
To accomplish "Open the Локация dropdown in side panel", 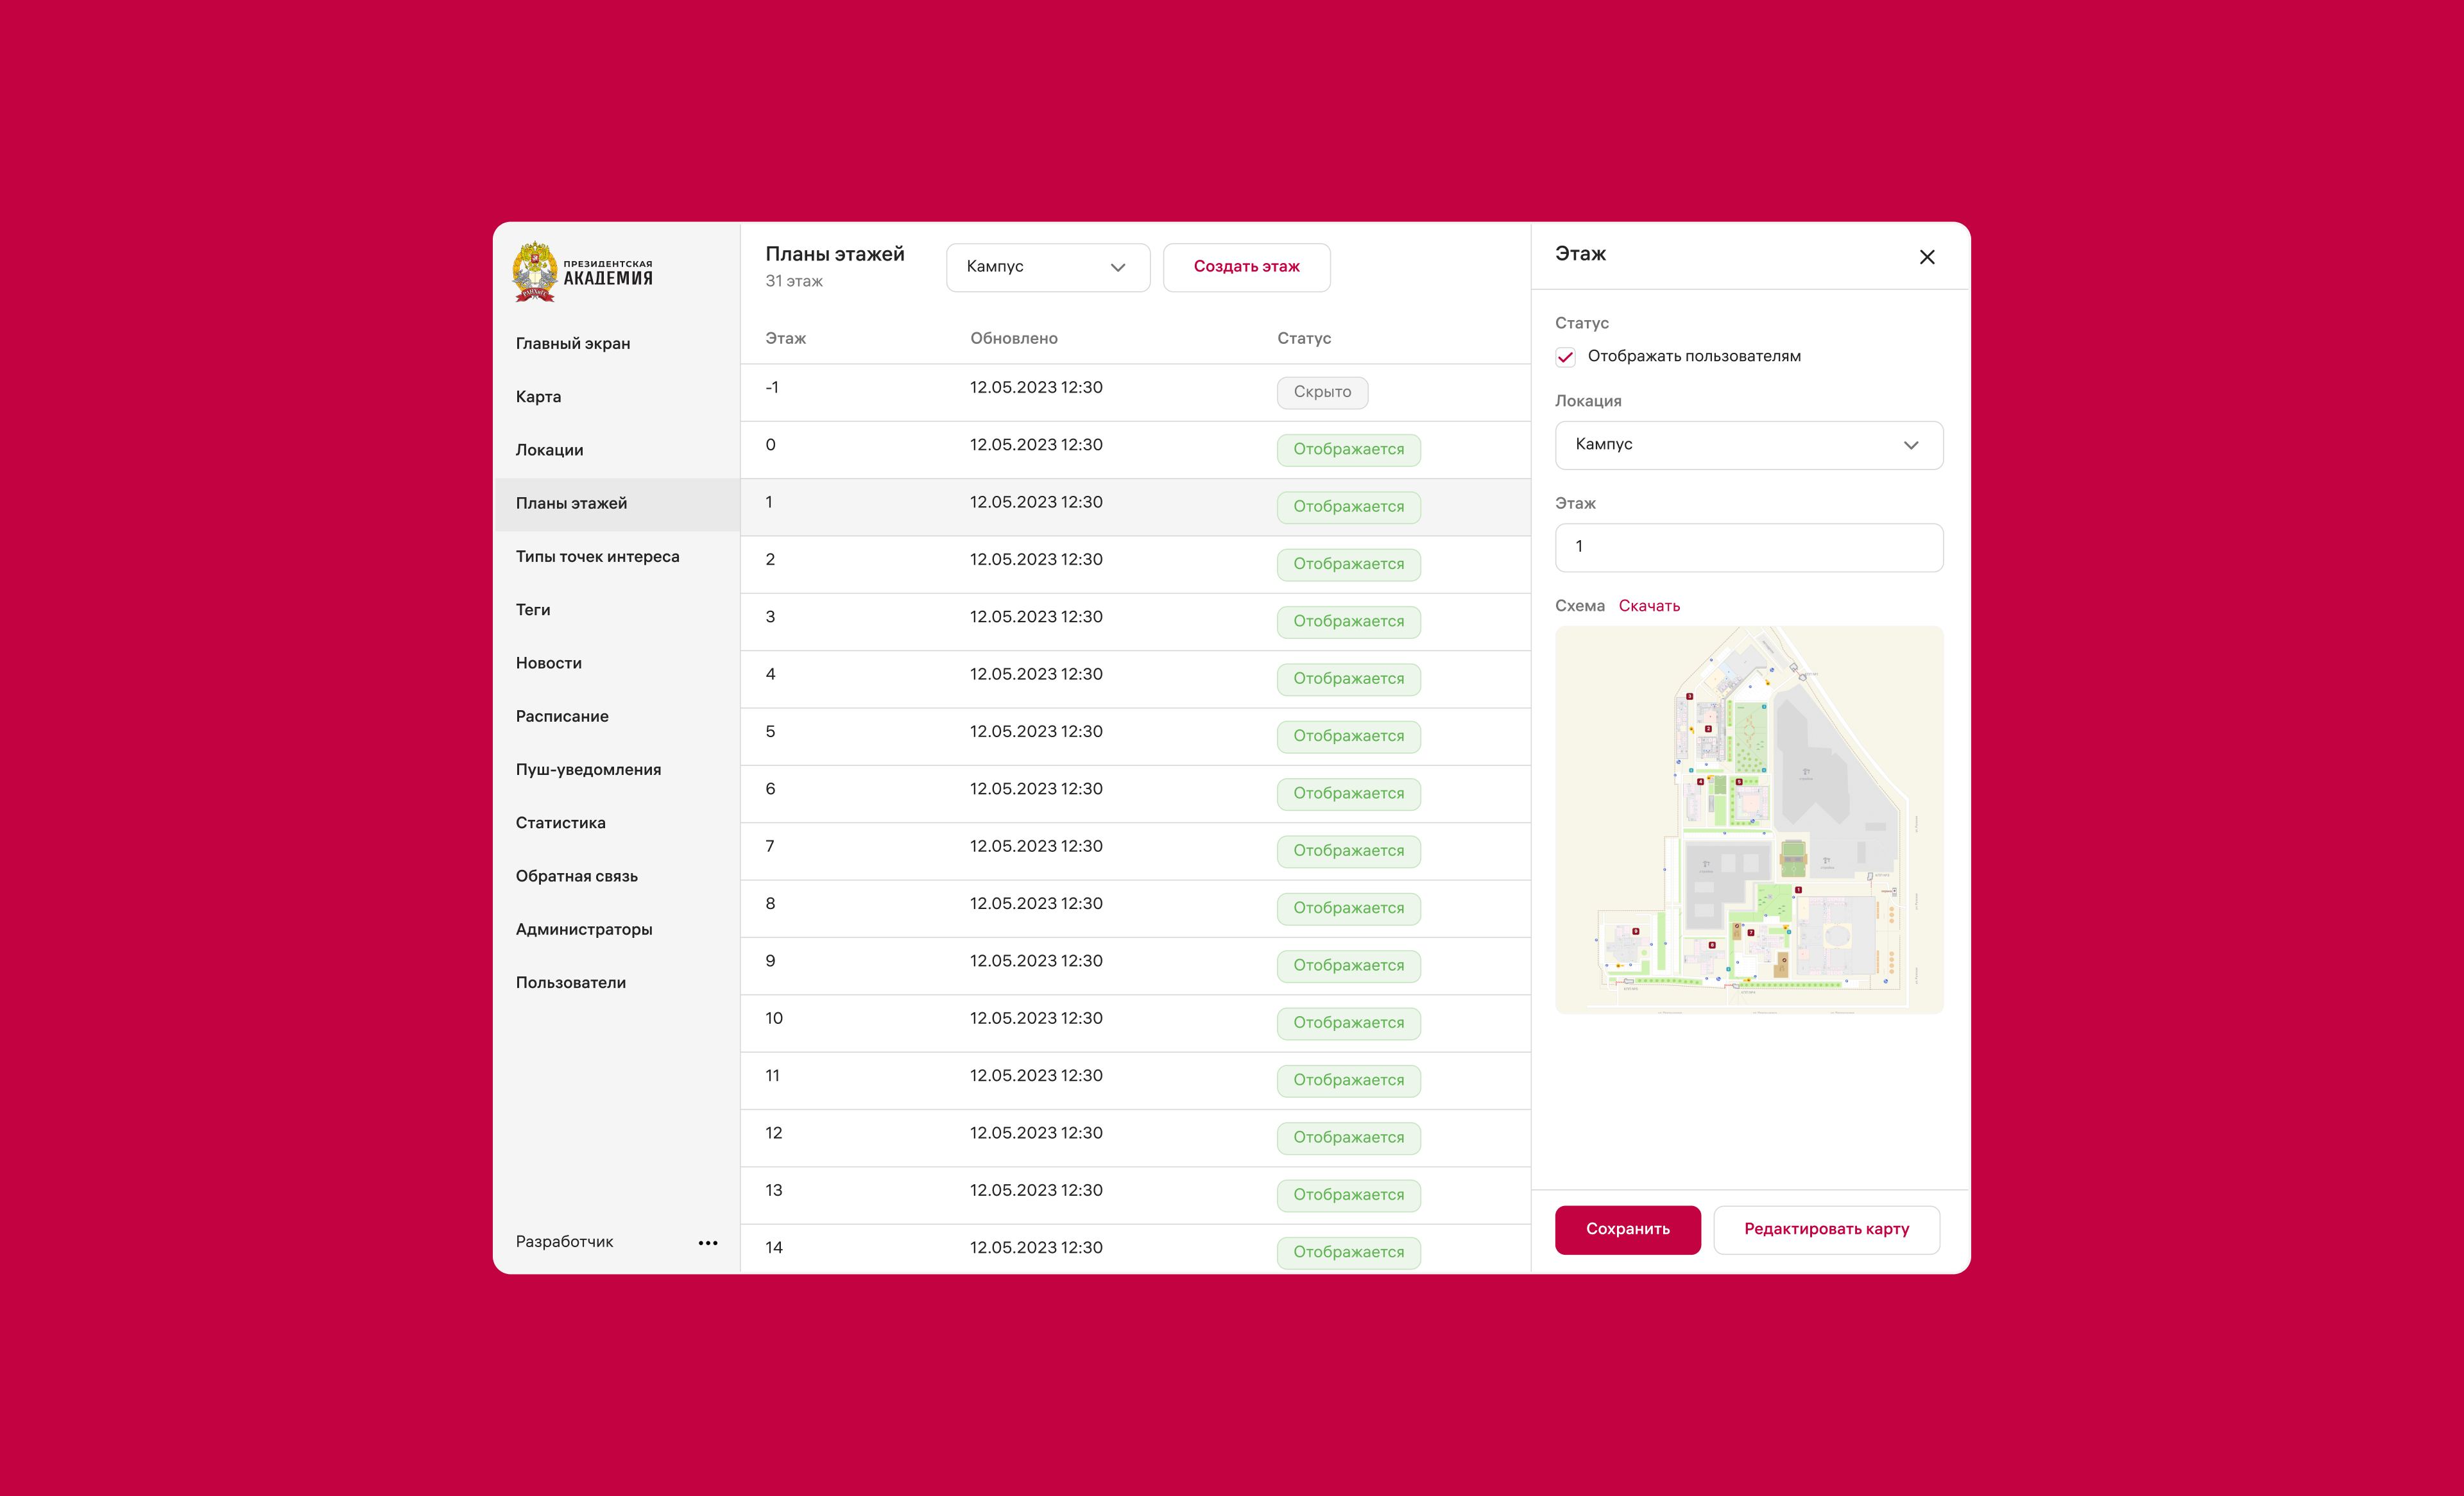I will [1735, 445].
